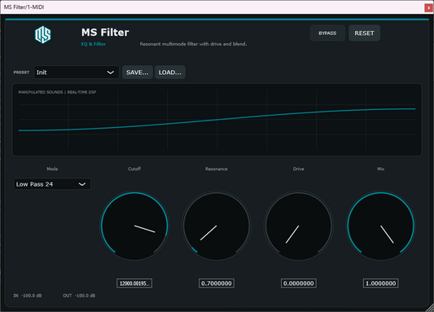Viewport: 434px width, 312px height.
Task: Click the Mix knob
Action: pos(380,226)
